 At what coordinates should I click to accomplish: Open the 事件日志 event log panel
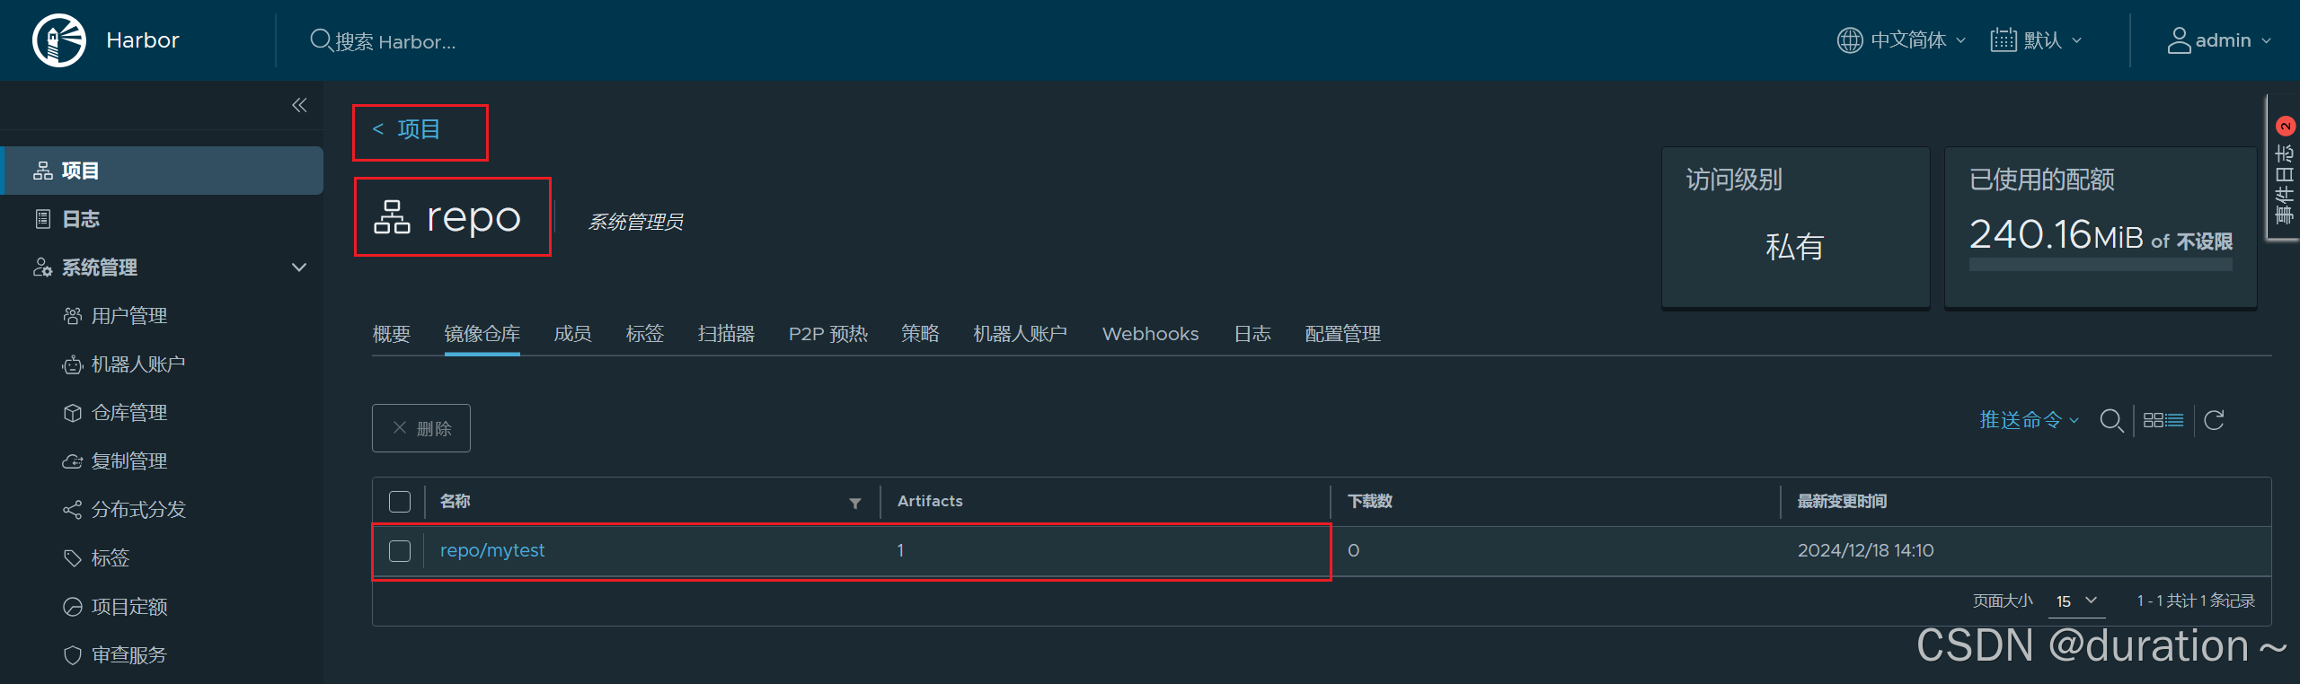coord(2284,169)
